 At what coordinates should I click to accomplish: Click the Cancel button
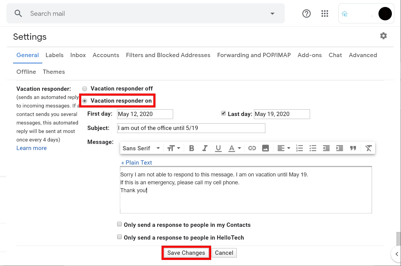pyautogui.click(x=224, y=253)
